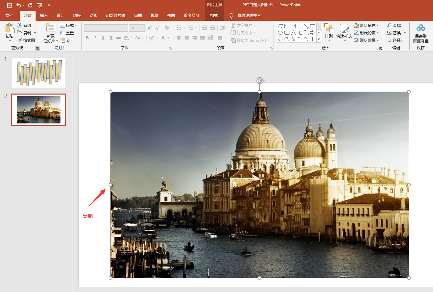Screen dimensions: 433x292
Task: Click the Format Painter brush icon
Action: coord(20,40)
